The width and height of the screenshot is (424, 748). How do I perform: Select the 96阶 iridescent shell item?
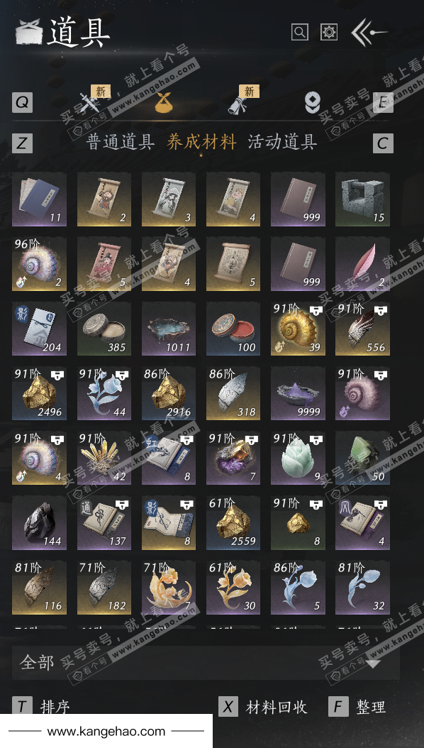tap(40, 264)
